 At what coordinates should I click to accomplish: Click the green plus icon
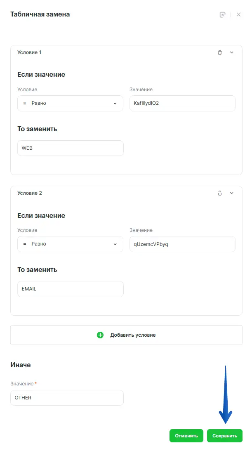point(100,335)
